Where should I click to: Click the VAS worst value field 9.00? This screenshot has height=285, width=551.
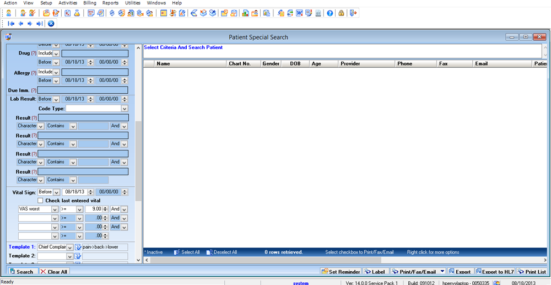point(94,209)
